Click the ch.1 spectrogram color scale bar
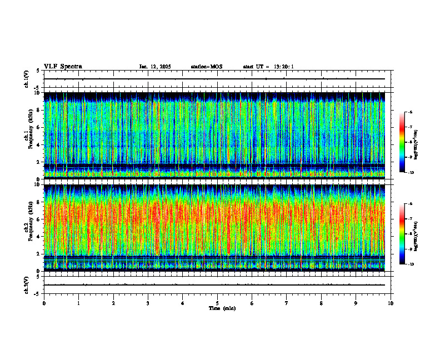 pos(402,142)
